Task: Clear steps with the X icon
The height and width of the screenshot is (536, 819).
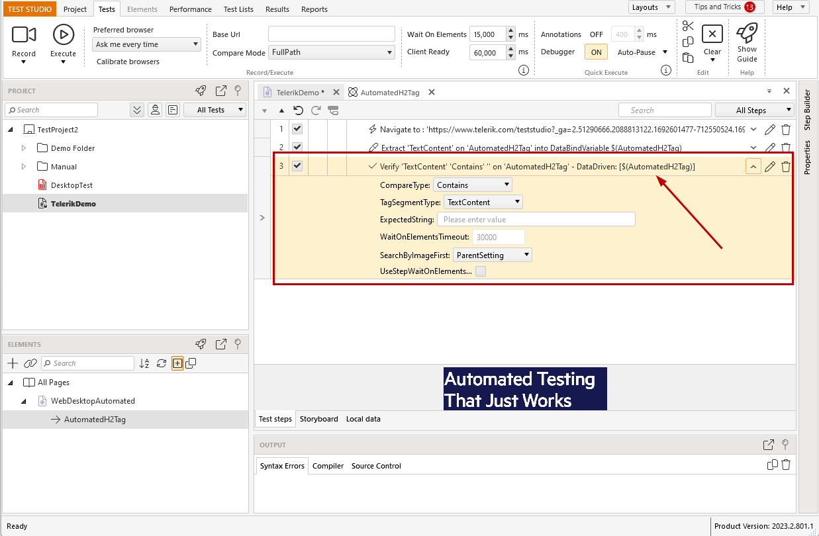Action: pos(712,34)
